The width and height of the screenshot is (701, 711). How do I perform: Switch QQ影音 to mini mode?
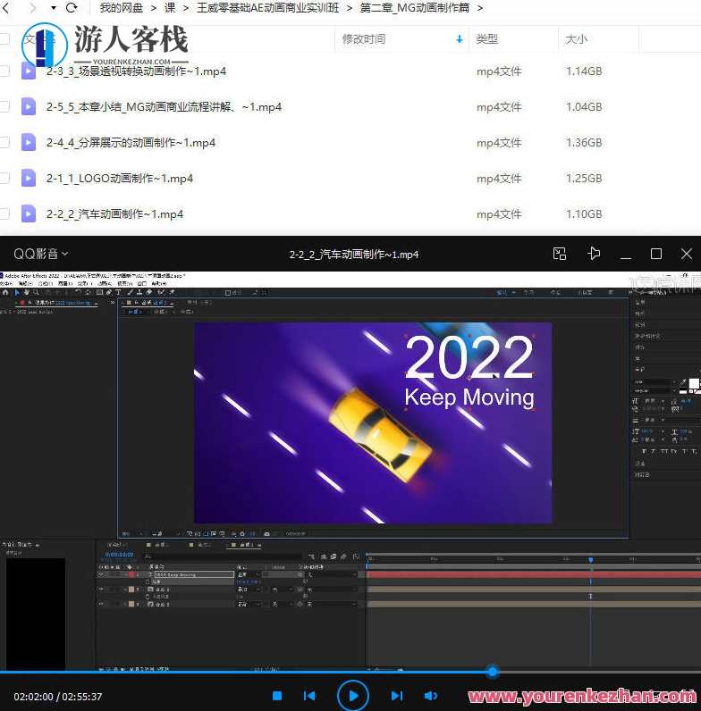tap(560, 254)
